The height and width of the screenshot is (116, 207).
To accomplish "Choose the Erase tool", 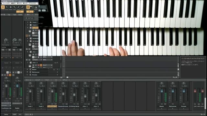I will (22, 7).
